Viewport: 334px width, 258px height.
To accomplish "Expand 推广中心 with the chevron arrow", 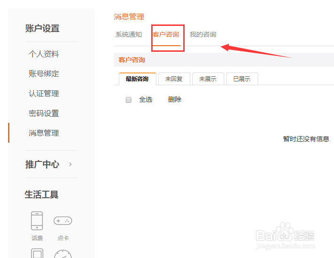I will (70, 164).
